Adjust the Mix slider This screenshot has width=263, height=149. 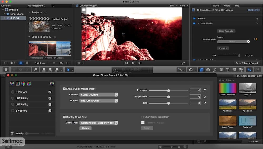pyautogui.click(x=239, y=55)
